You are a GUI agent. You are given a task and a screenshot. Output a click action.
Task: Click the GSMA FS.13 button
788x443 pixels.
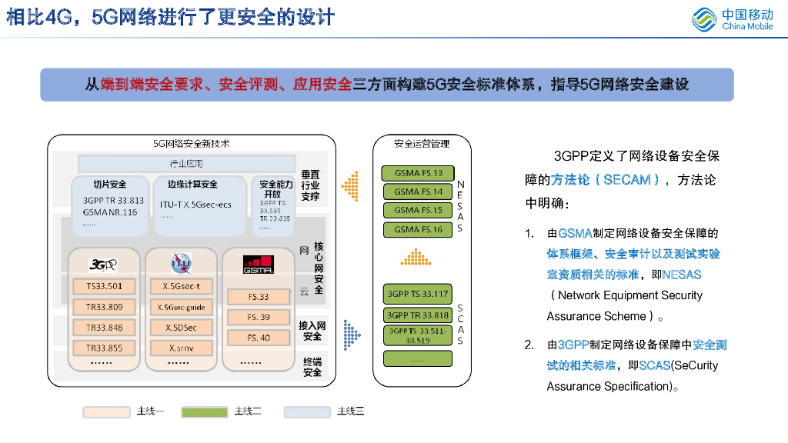[x=417, y=173]
